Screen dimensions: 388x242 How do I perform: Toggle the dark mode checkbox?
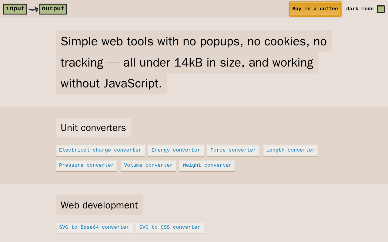tap(380, 9)
